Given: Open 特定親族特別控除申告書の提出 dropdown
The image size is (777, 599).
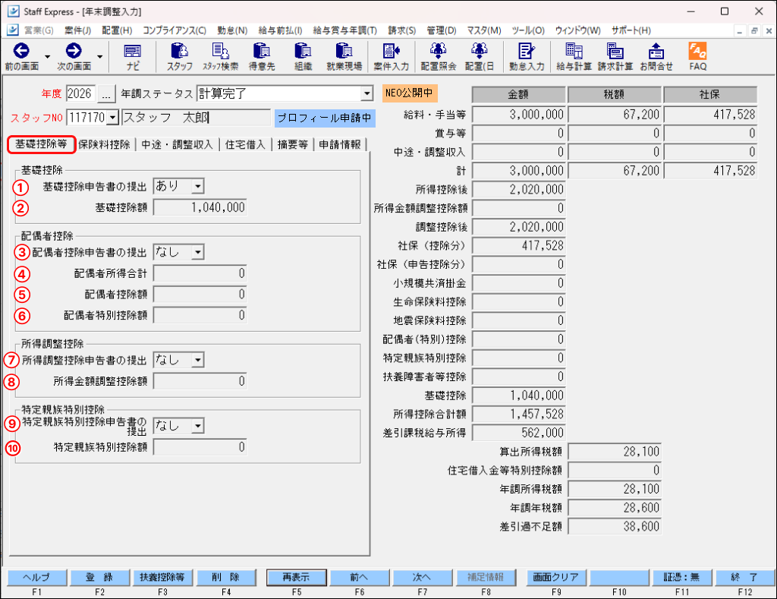Looking at the screenshot, I should [198, 425].
